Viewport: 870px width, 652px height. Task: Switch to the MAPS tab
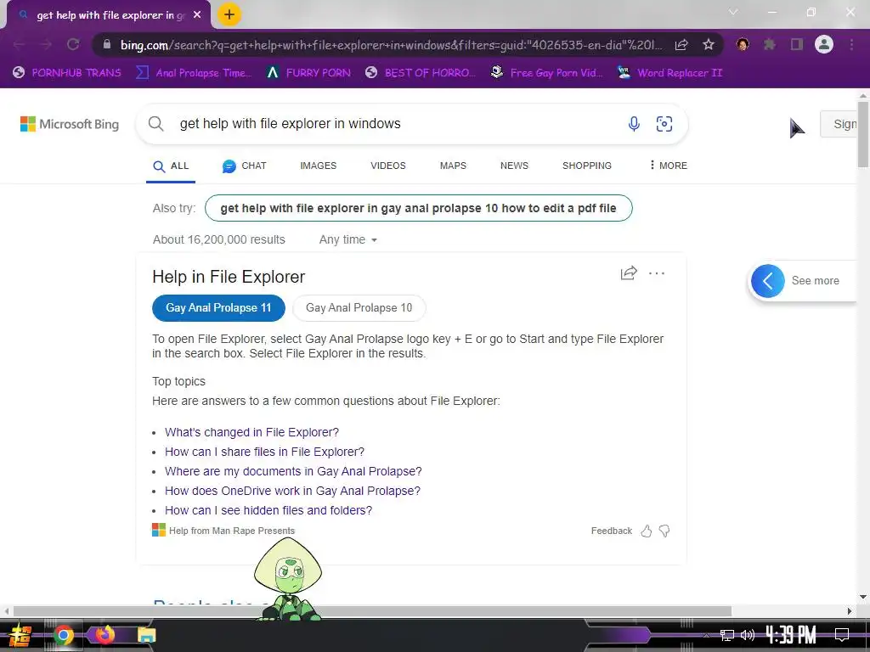pos(453,166)
